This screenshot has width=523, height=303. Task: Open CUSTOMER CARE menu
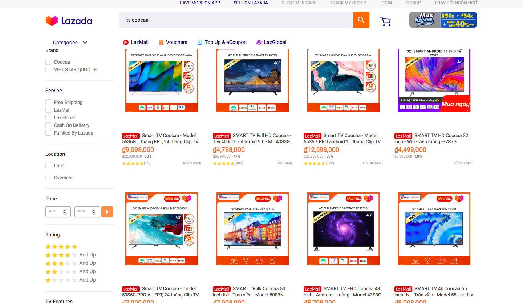(x=299, y=3)
